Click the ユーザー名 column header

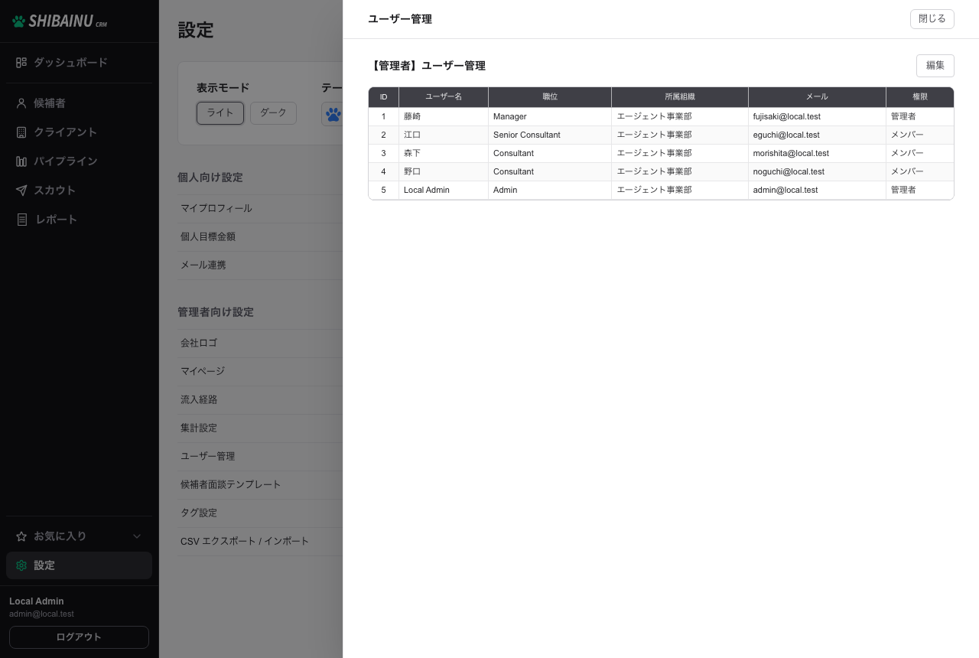click(x=444, y=97)
